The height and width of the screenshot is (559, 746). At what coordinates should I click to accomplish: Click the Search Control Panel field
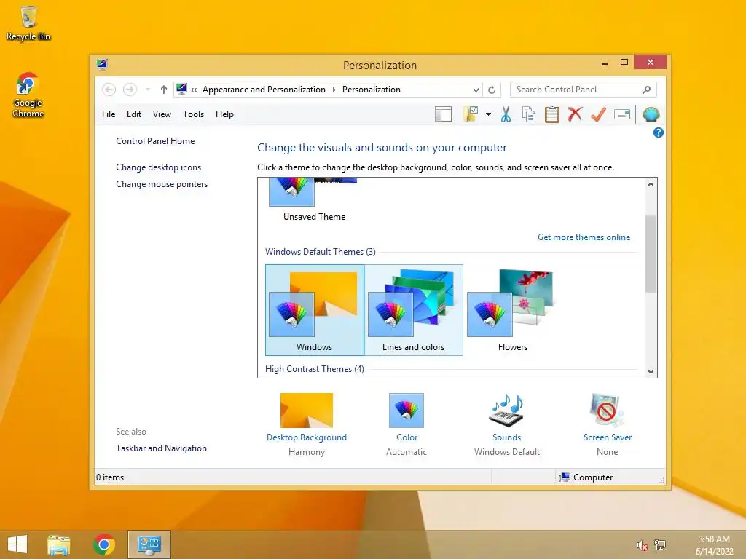[583, 90]
